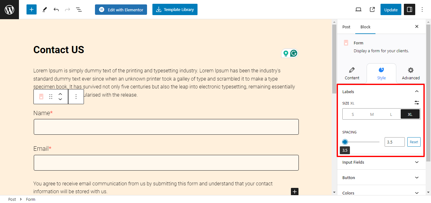The height and width of the screenshot is (203, 431).
Task: Open the Document Overview list icon
Action: click(79, 9)
